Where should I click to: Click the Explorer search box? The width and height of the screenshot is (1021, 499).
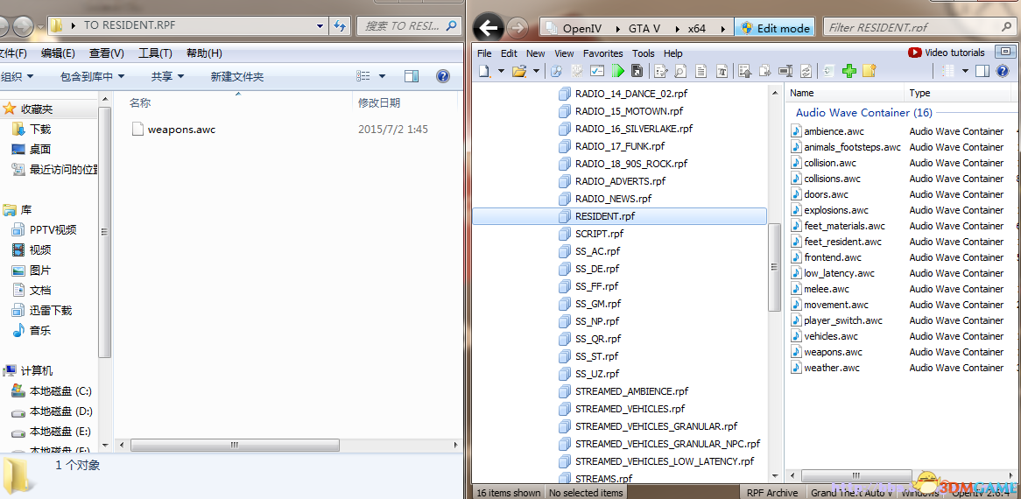pyautogui.click(x=410, y=26)
